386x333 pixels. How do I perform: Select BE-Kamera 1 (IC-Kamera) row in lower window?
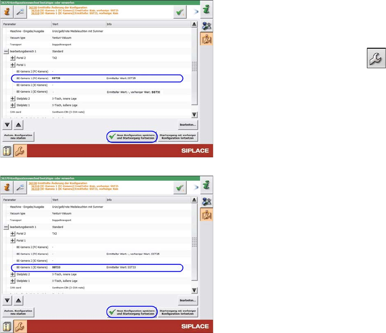tap(97, 267)
